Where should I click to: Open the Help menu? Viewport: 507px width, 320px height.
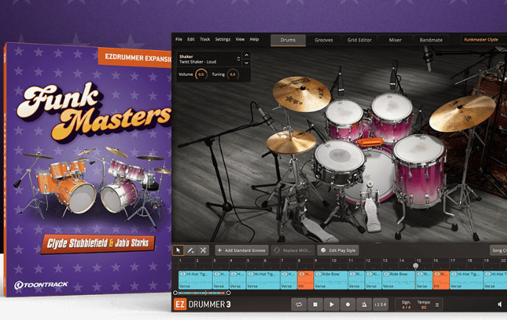254,39
